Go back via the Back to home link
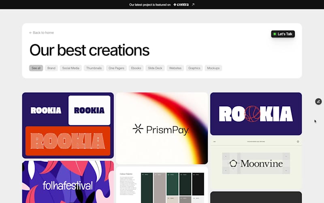Image resolution: width=324 pixels, height=203 pixels. (x=42, y=33)
